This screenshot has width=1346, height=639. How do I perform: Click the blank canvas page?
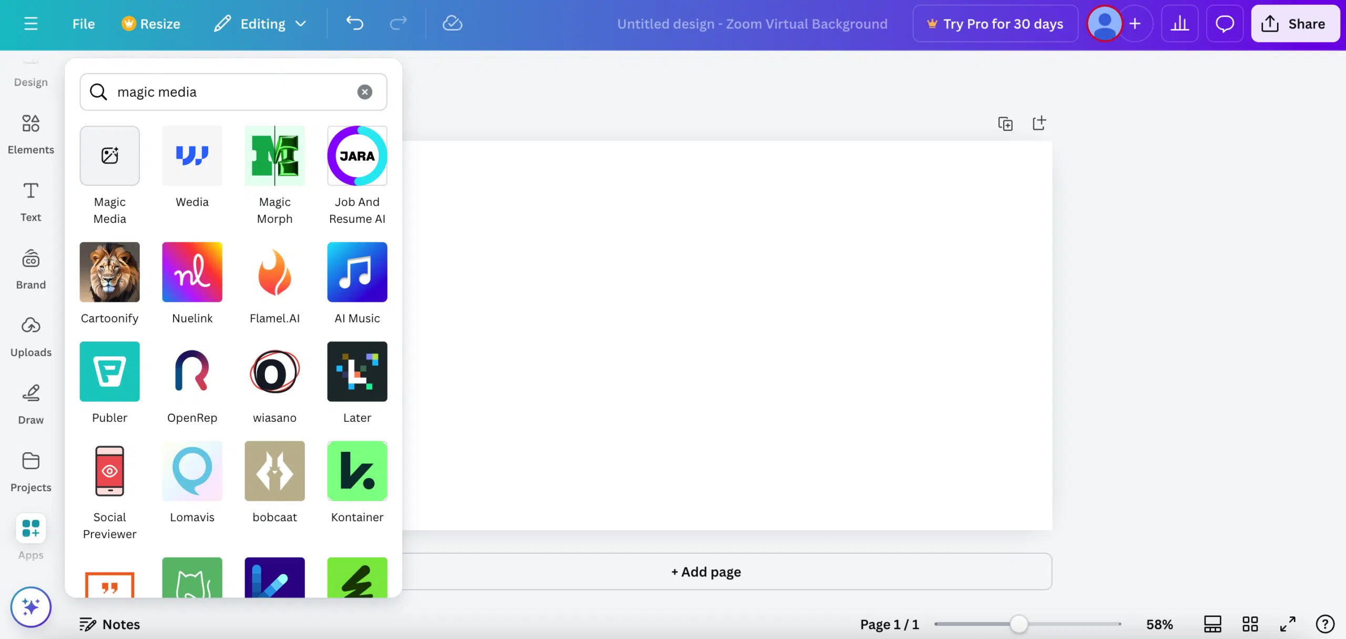tap(727, 335)
